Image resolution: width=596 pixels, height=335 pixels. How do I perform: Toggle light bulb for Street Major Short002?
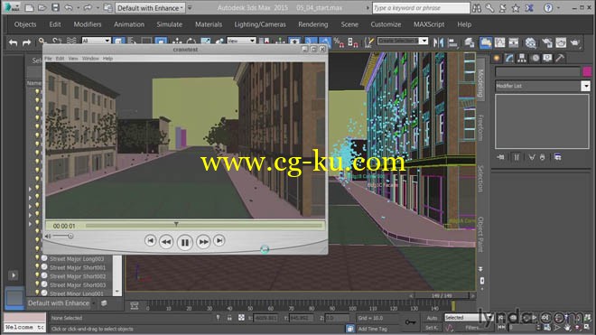(x=37, y=275)
